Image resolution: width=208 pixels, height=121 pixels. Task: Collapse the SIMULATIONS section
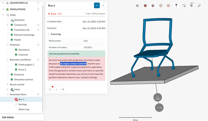pos(3,9)
